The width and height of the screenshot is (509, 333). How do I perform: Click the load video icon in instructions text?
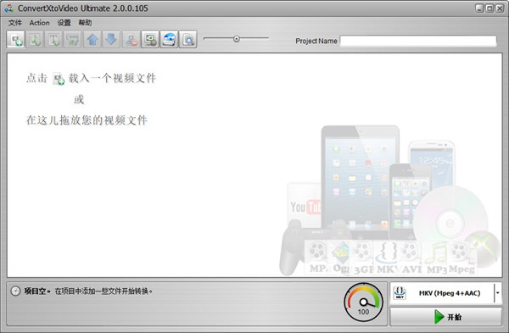click(x=59, y=79)
